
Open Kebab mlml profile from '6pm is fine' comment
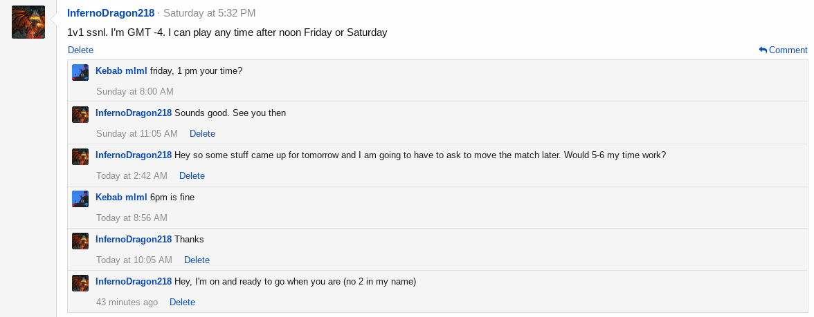click(x=121, y=197)
